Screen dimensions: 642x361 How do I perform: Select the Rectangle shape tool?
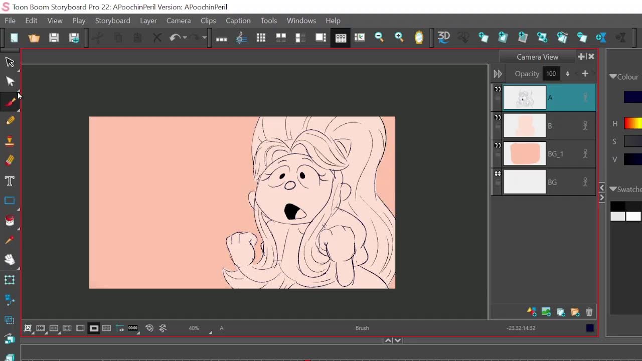(10, 201)
